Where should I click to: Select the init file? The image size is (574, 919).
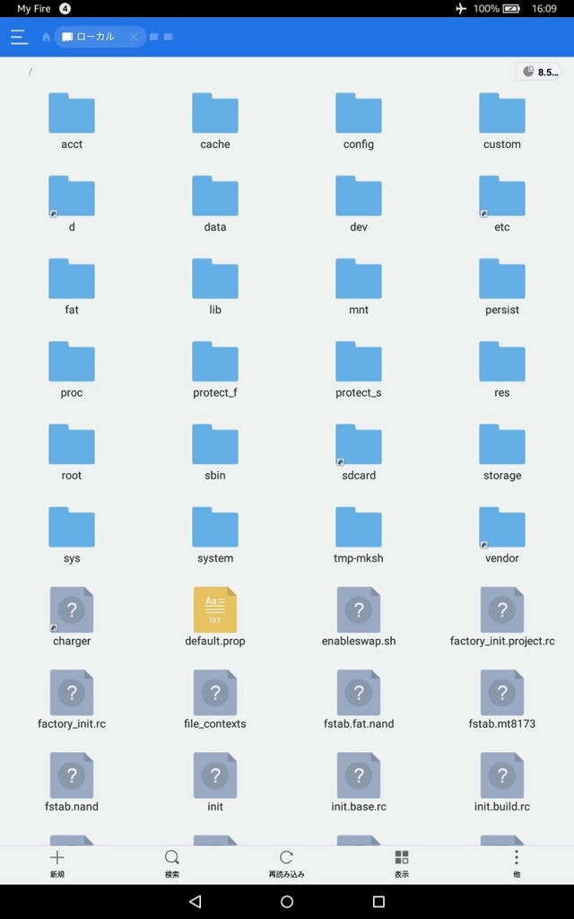click(x=215, y=783)
